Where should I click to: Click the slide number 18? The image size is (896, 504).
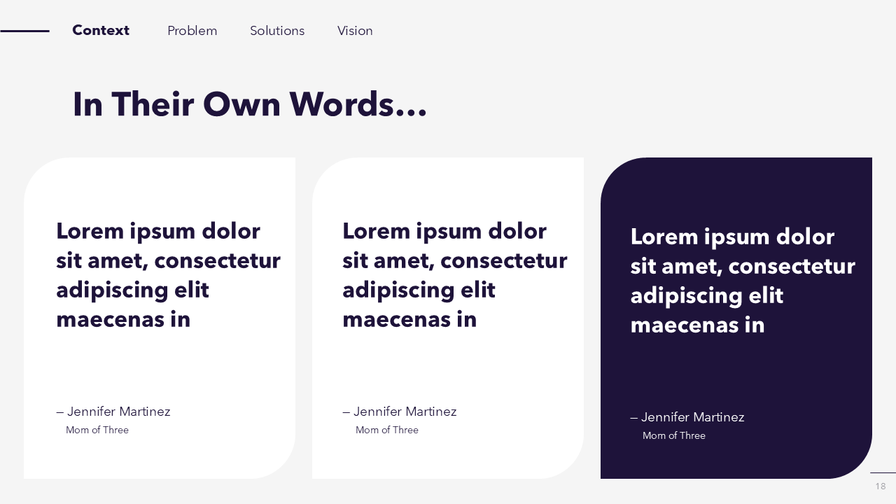pos(880,486)
